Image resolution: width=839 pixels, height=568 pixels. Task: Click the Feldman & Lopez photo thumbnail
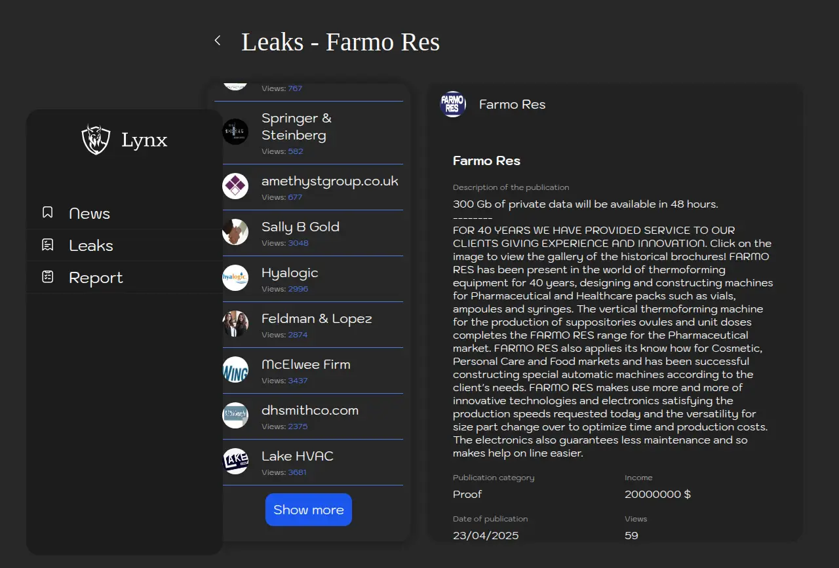coord(235,324)
